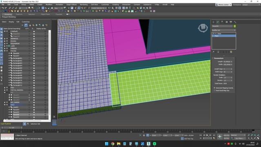The width and height of the screenshot is (261, 147).
Task: Open the Workspaces dropdown
Action: (x=251, y=4)
